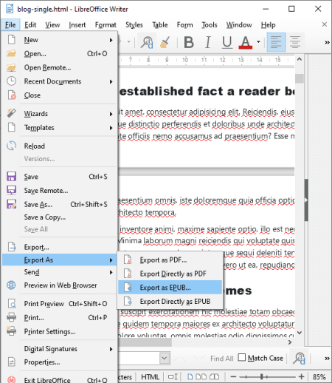Expand Recent Documents submenu arrow
This screenshot has height=383, width=332.
(x=111, y=81)
